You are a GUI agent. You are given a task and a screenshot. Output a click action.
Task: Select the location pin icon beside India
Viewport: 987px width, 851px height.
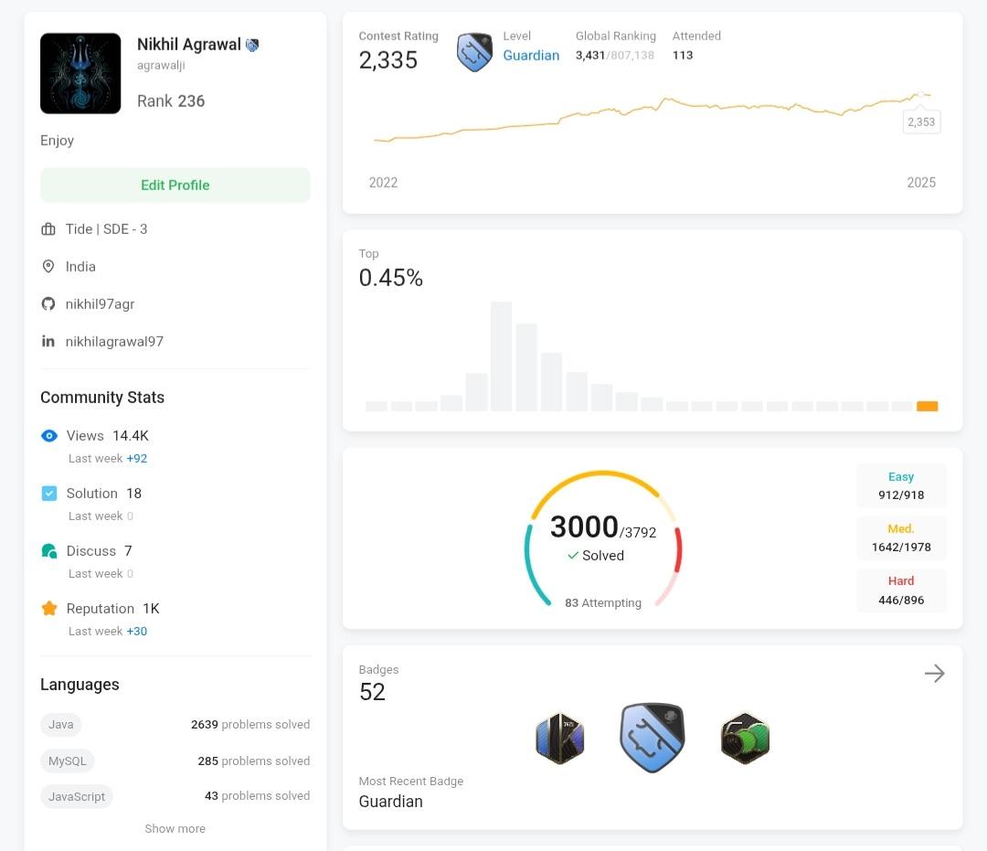tap(48, 266)
